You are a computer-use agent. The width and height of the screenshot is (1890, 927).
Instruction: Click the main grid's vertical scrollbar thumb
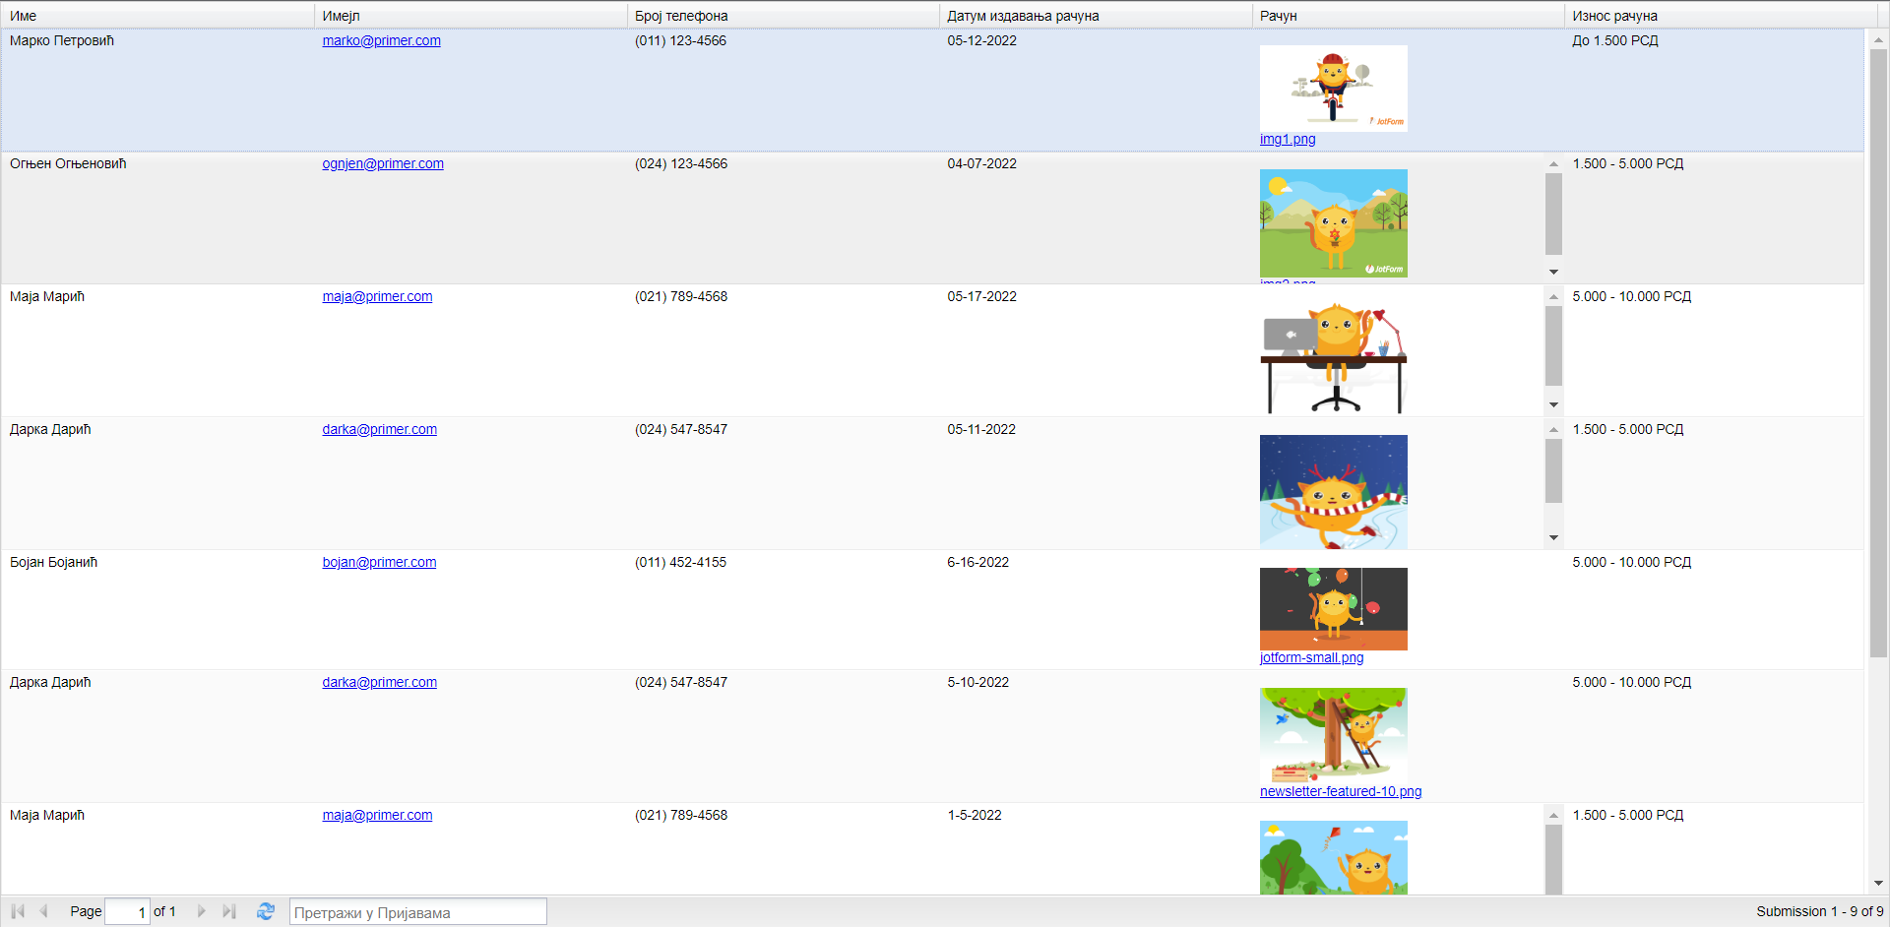[1878, 353]
